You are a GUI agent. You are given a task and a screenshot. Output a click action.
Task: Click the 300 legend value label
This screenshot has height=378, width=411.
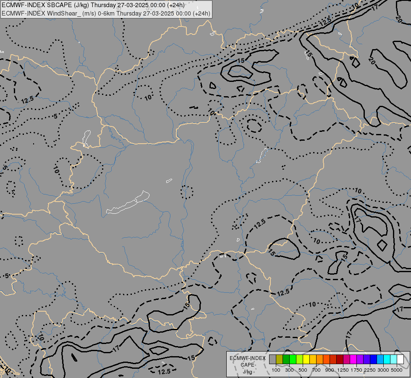coord(289,370)
